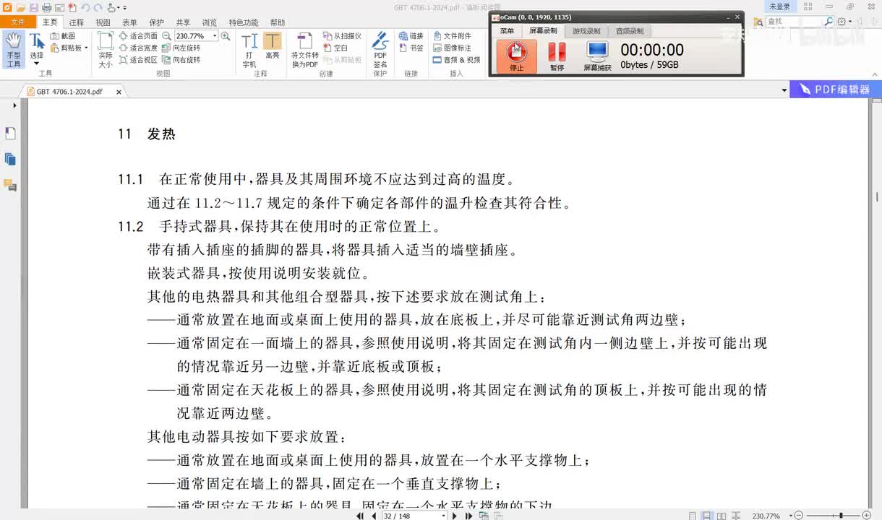Click the search magnifier icon in Find box
This screenshot has height=520, width=882.
point(829,22)
